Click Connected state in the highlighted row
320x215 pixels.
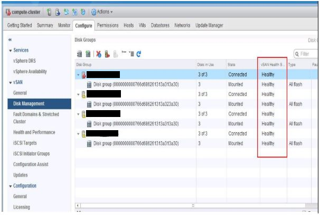pos(238,75)
